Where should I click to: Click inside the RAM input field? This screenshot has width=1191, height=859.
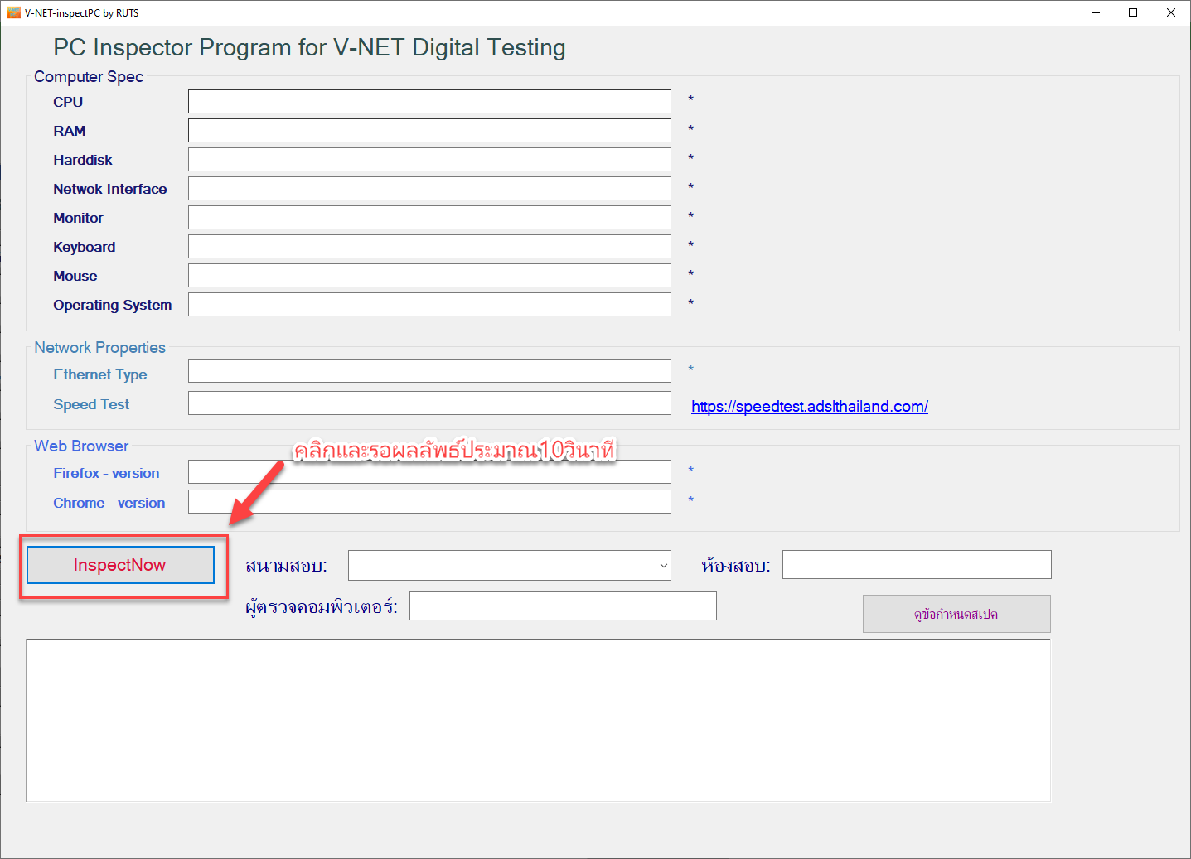[x=428, y=129]
